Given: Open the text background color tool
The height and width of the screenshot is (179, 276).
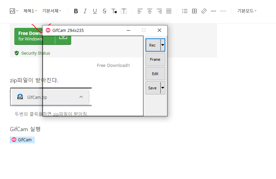Looking at the screenshot, I should point(124,11).
